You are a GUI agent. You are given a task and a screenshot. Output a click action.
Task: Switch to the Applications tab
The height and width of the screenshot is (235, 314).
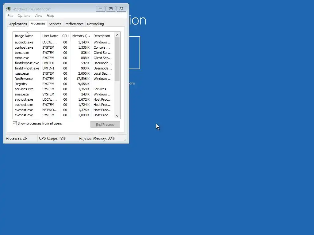[18, 24]
